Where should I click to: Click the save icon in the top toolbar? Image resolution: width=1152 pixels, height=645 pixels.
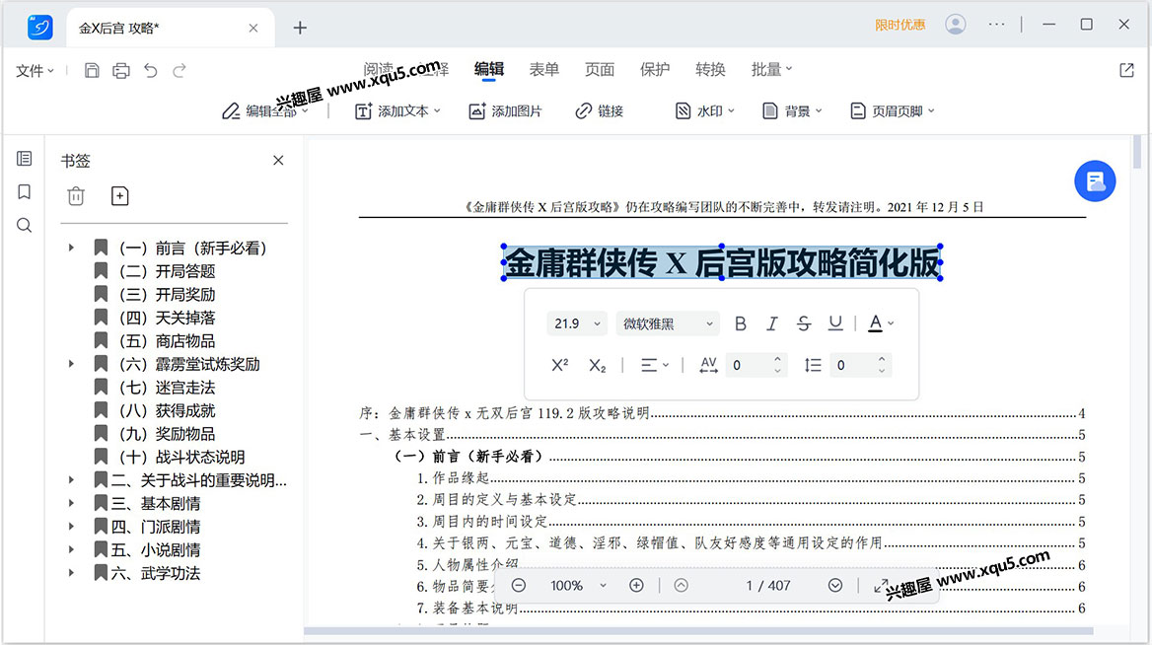(92, 71)
